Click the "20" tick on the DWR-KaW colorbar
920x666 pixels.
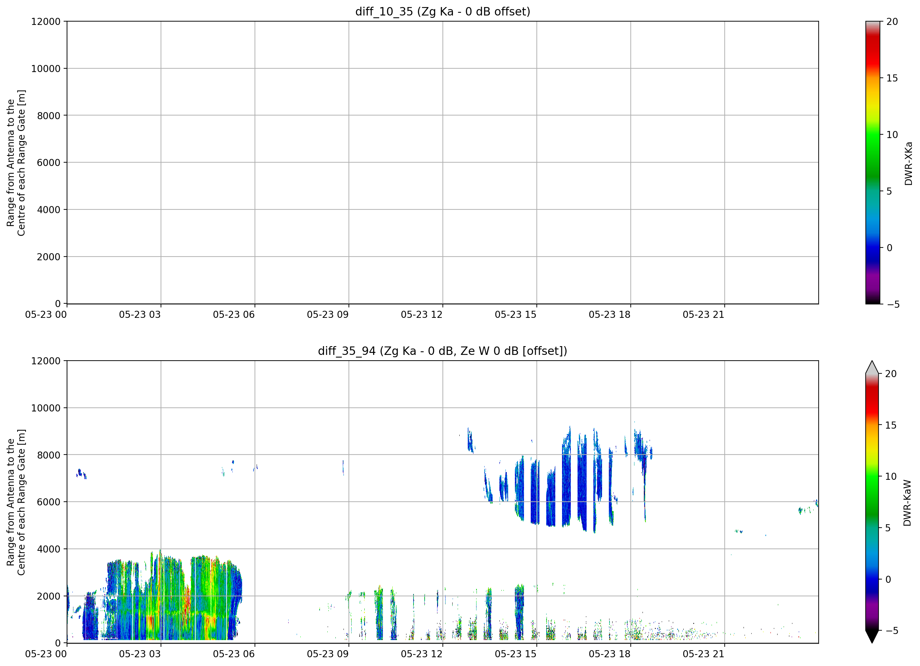coord(890,373)
